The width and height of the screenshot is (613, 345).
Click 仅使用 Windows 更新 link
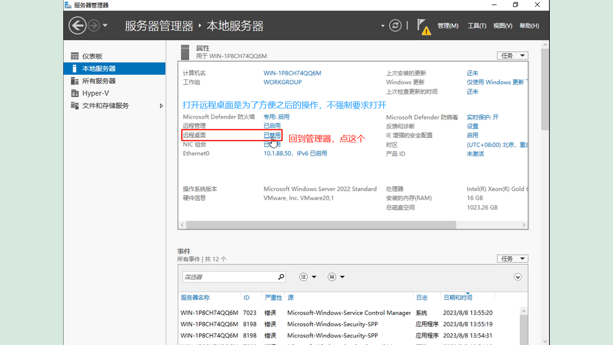[496, 82]
